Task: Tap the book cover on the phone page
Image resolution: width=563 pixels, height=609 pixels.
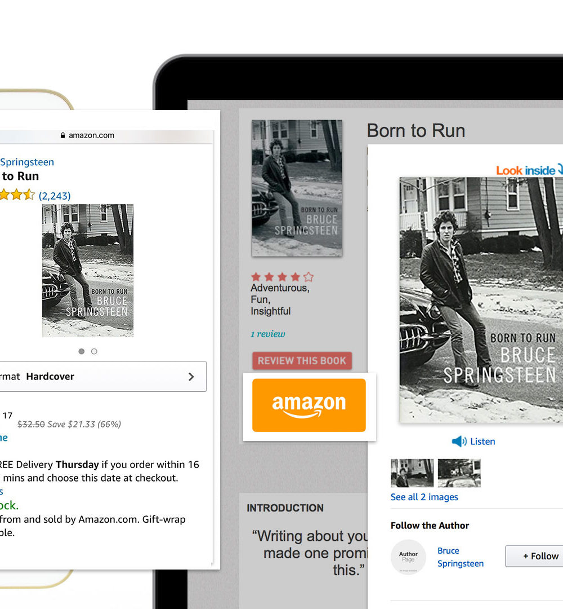Action: [x=88, y=270]
